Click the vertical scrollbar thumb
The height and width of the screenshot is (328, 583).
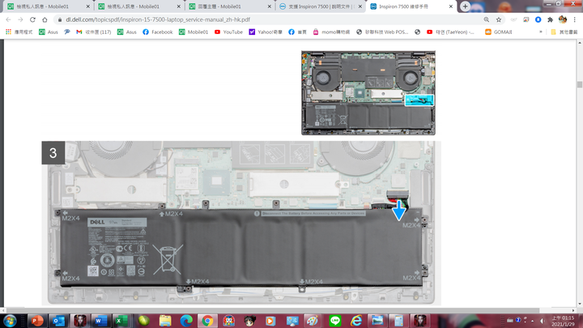pyautogui.click(x=579, y=84)
